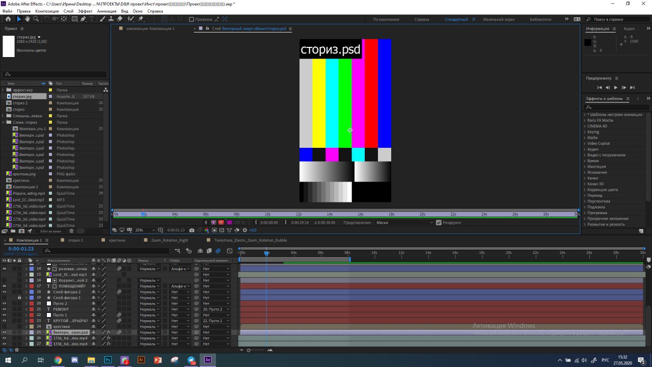Click the blue playhead marker in layer viewer ruler

[144, 214]
